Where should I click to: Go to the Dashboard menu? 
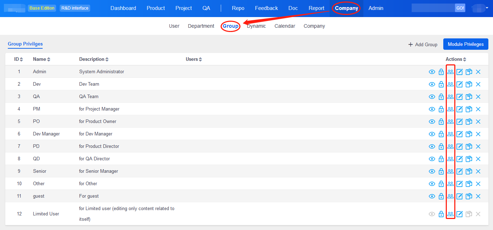(x=123, y=8)
